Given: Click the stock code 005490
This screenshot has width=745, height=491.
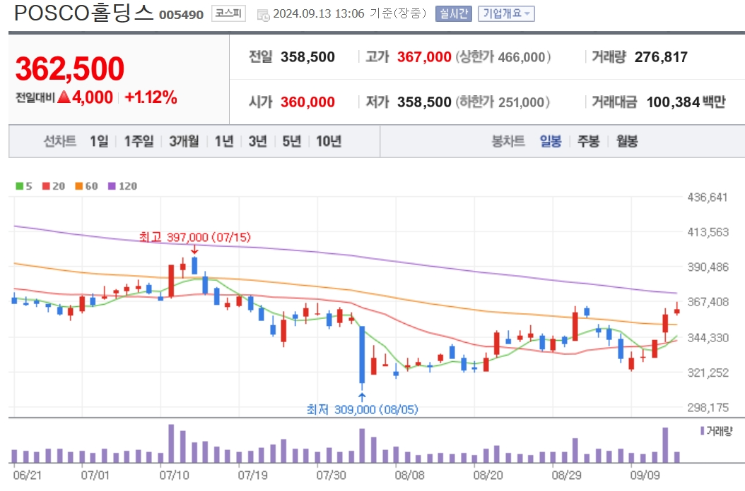Looking at the screenshot, I should point(181,16).
